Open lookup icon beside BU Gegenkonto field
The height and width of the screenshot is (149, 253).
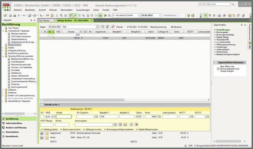point(96,116)
